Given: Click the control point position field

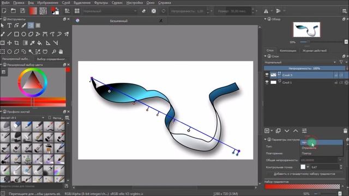Looking at the screenshot, I should pyautogui.click(x=325, y=167).
